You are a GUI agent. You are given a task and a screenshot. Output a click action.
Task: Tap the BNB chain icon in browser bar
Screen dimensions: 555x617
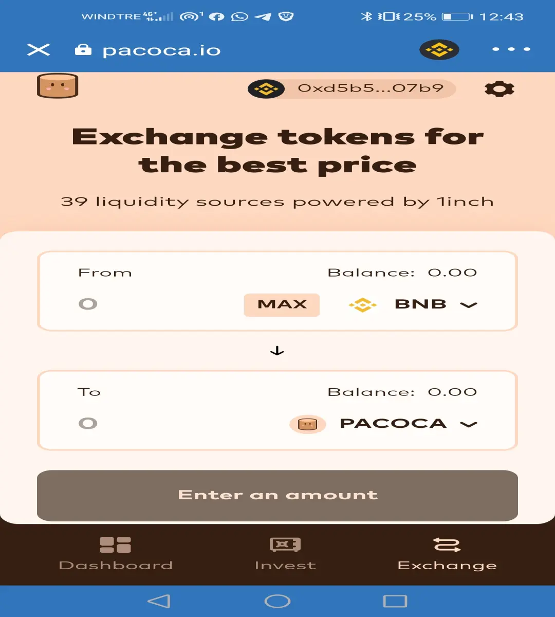[439, 50]
